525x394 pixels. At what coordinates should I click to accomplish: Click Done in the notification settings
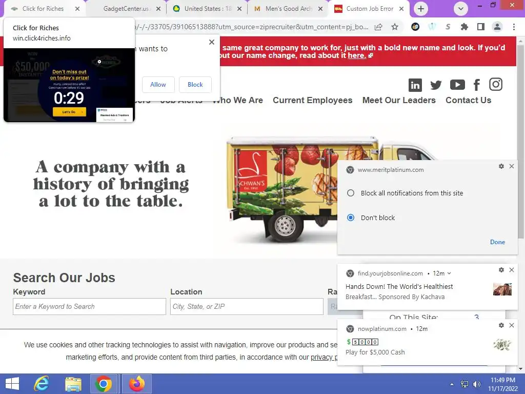[x=497, y=242]
